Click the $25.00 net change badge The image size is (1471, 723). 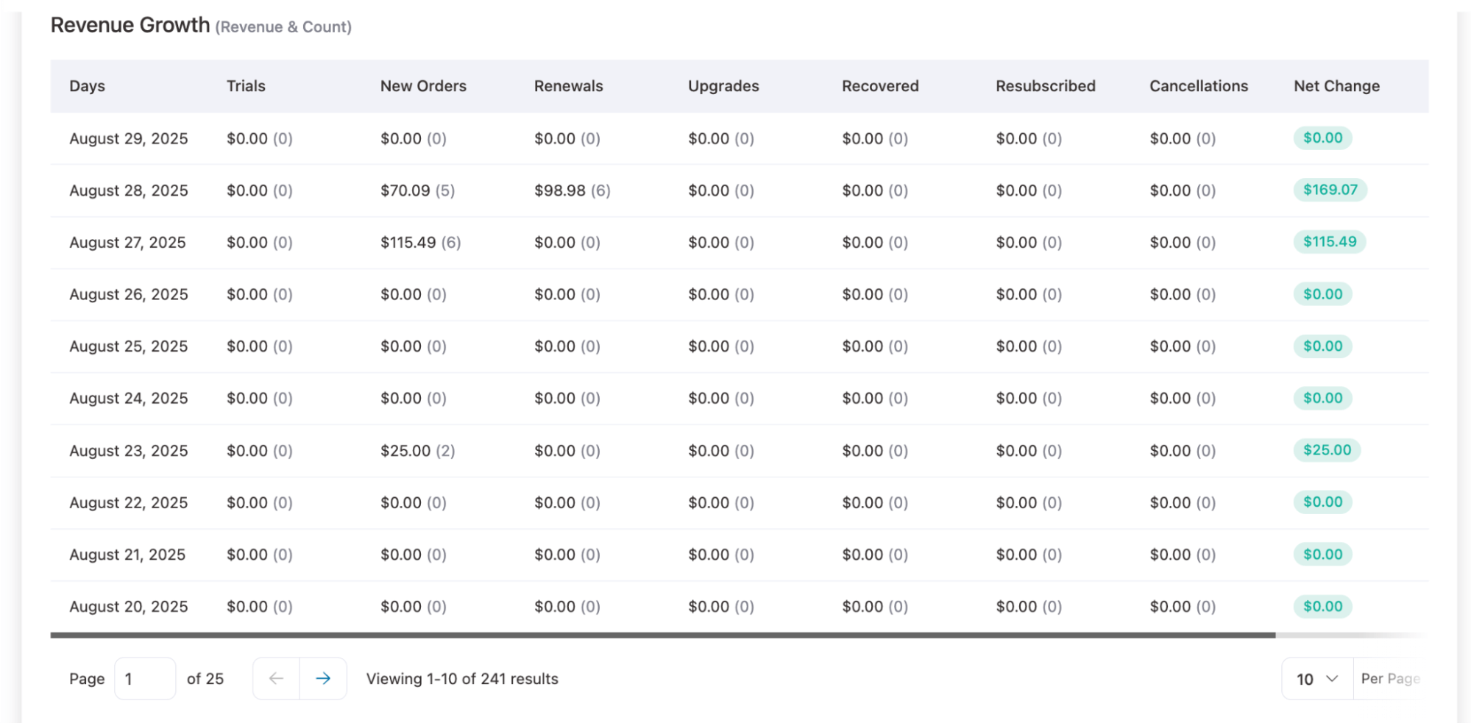[1326, 450]
